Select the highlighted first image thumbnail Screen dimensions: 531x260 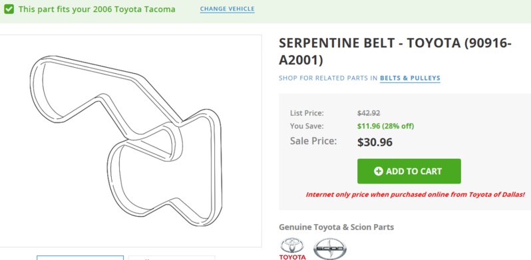pos(81,257)
